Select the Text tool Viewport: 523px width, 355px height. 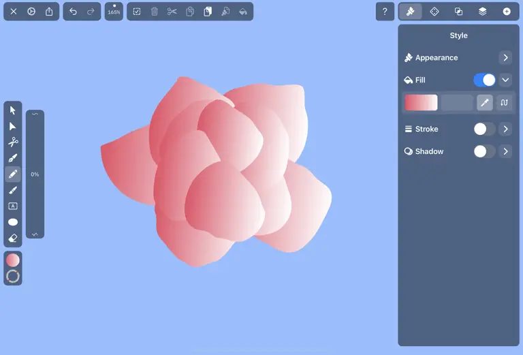13,206
